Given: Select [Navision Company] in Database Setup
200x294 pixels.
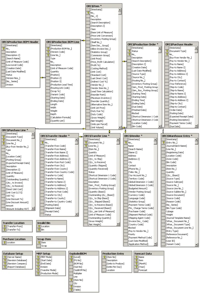Looking at the screenshot, I should tap(17, 263).
